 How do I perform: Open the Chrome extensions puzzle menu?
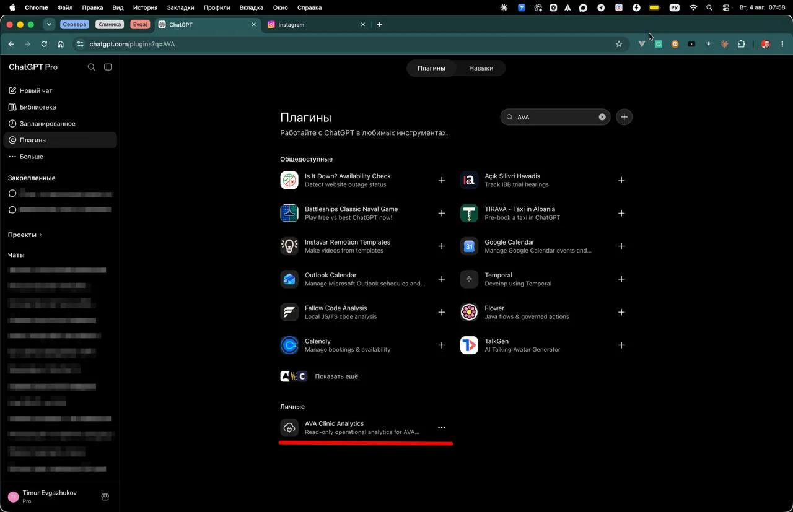[741, 44]
